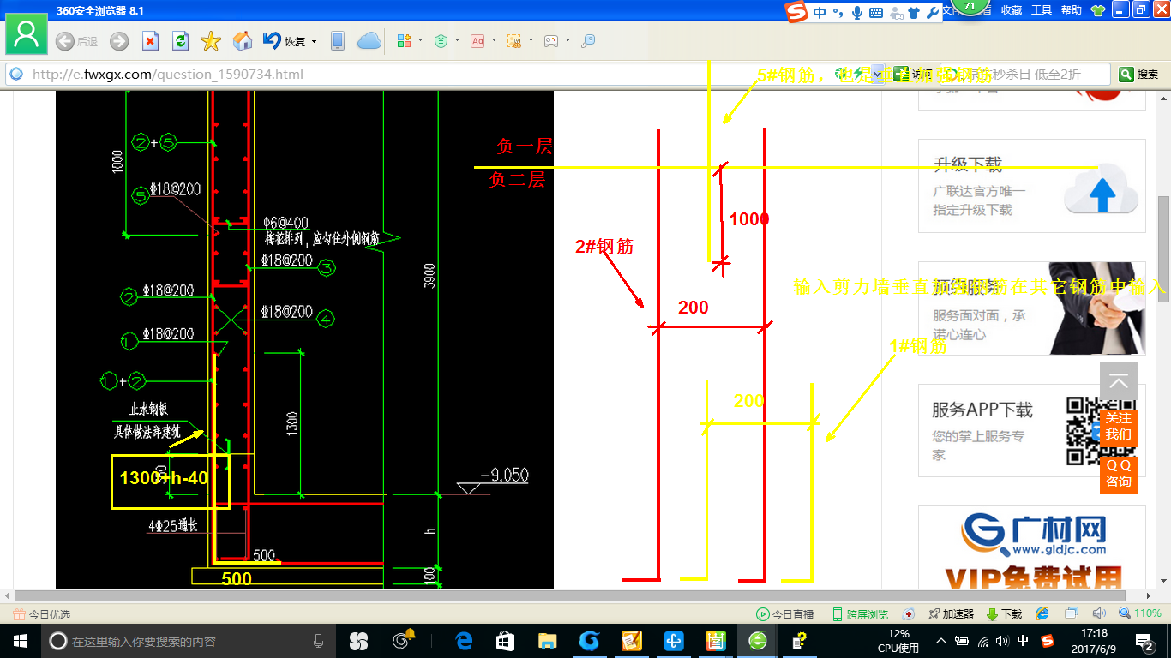Open 今日直播 in status bar
Image resolution: width=1171 pixels, height=658 pixels.
(784, 614)
